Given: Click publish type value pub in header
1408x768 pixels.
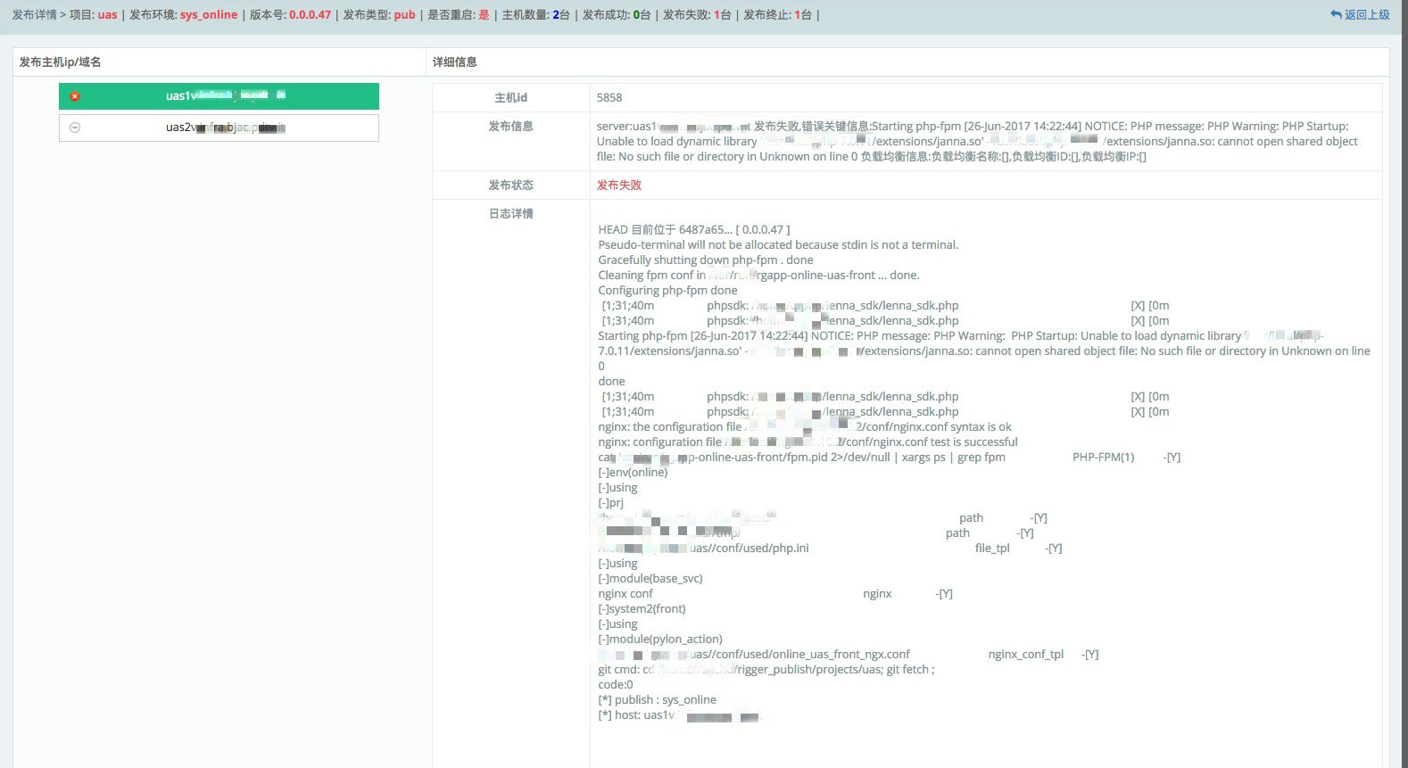Looking at the screenshot, I should pos(404,14).
